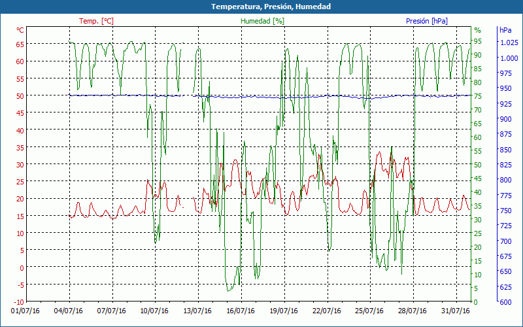This screenshot has height=327, width=523.
Task: Click humidity axis value 70
Action: click(478, 110)
